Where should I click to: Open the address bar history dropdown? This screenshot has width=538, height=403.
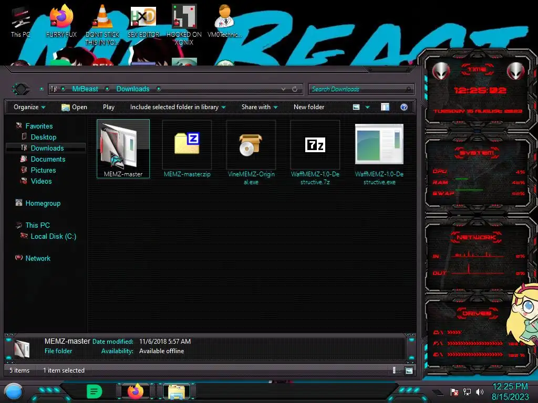click(x=283, y=89)
